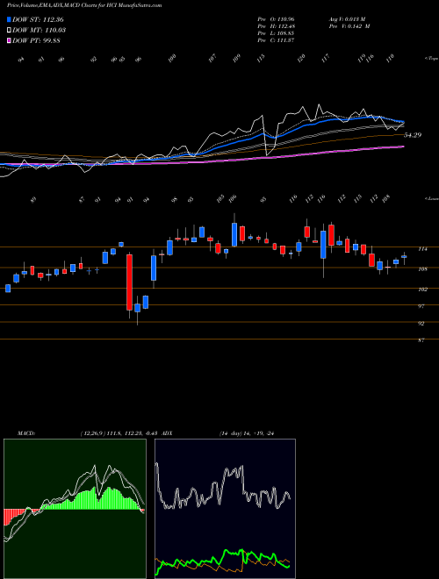Click the ADX heading label

(167, 433)
